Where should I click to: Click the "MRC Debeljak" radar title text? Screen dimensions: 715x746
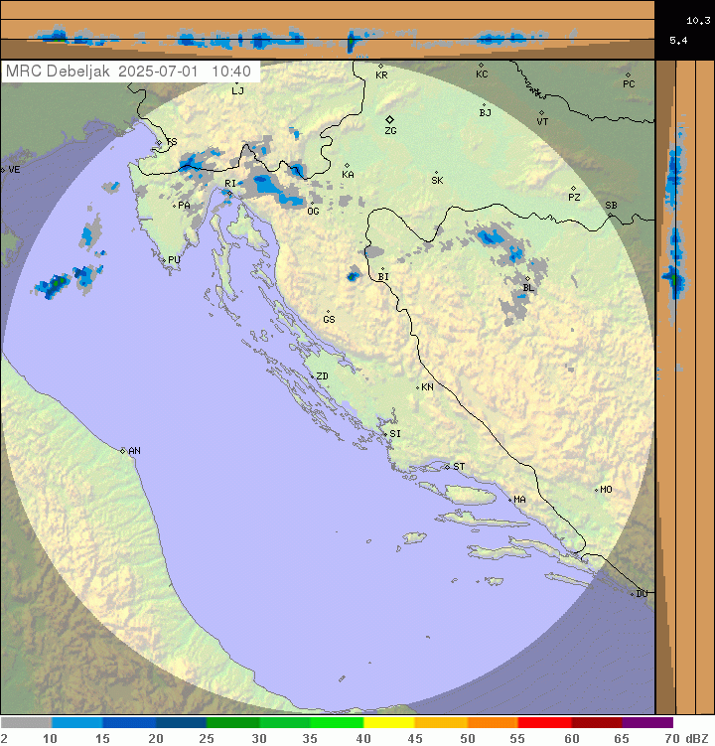point(58,72)
